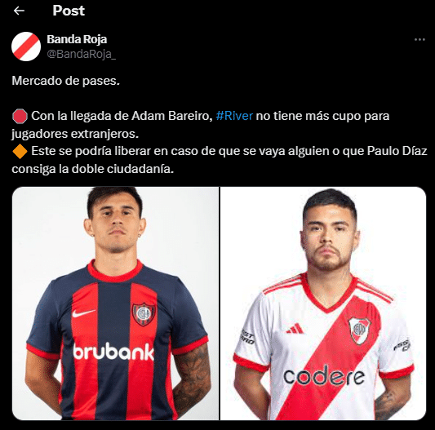The image size is (435, 430).
Task: Click the red circle emoji in the post
Action: tap(20, 116)
